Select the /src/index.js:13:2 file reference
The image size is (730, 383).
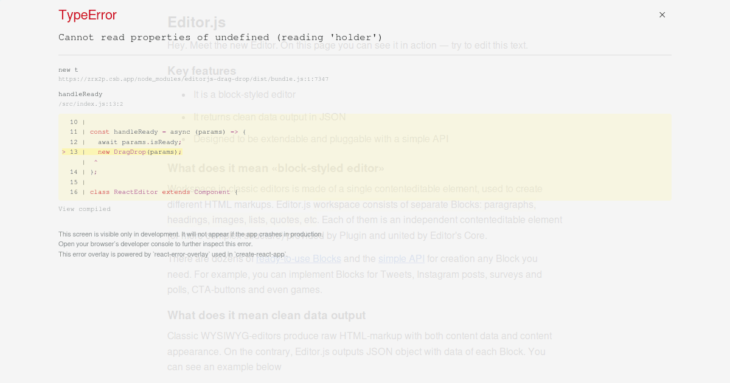tap(90, 103)
